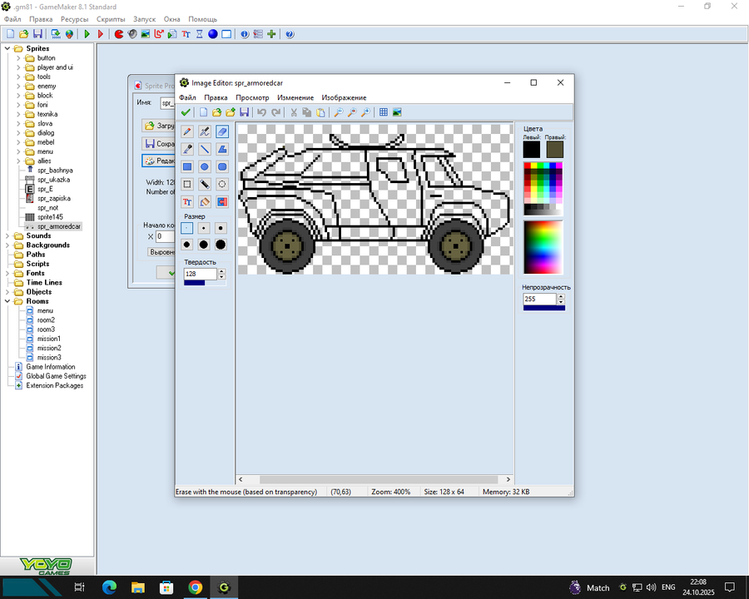The height and width of the screenshot is (599, 749).
Task: Select the Spray selection circle tool
Action: [x=222, y=184]
